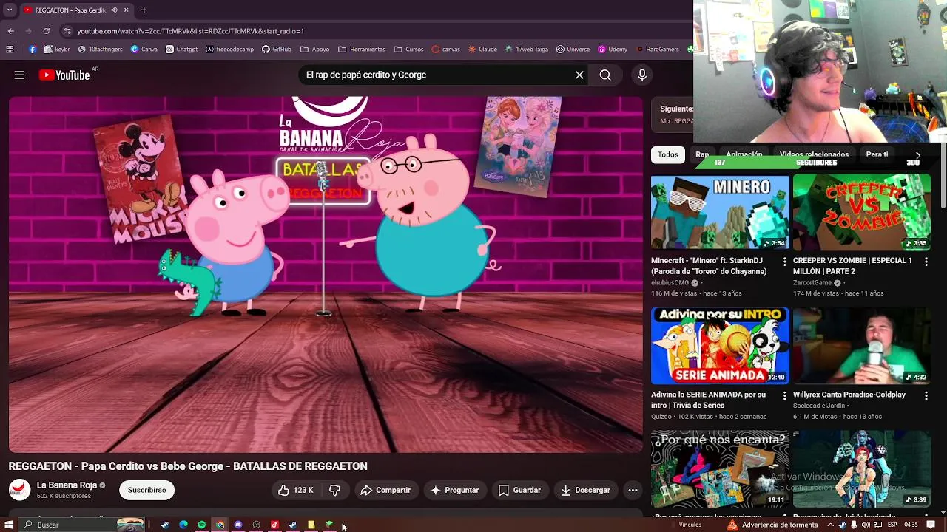Open the Facebook bookmark icon

(x=33, y=50)
